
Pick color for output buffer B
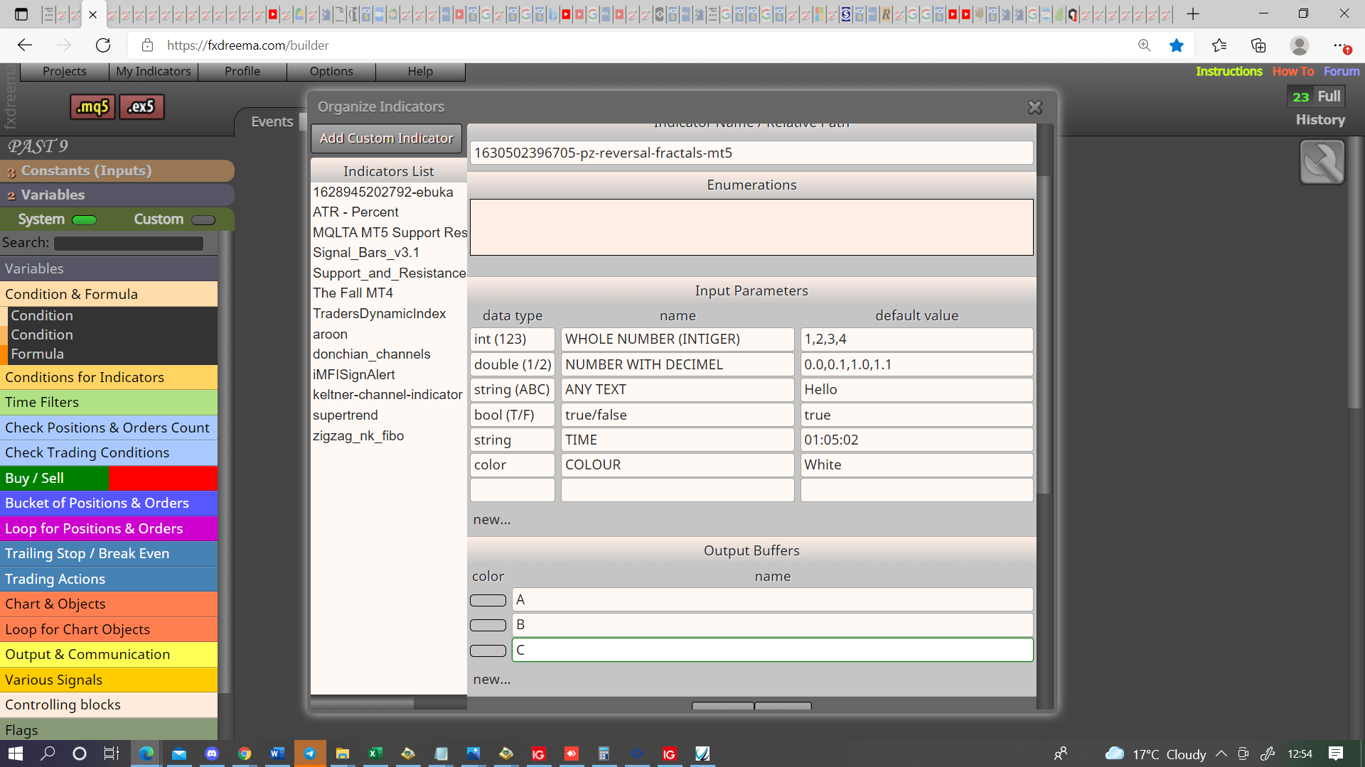(488, 626)
